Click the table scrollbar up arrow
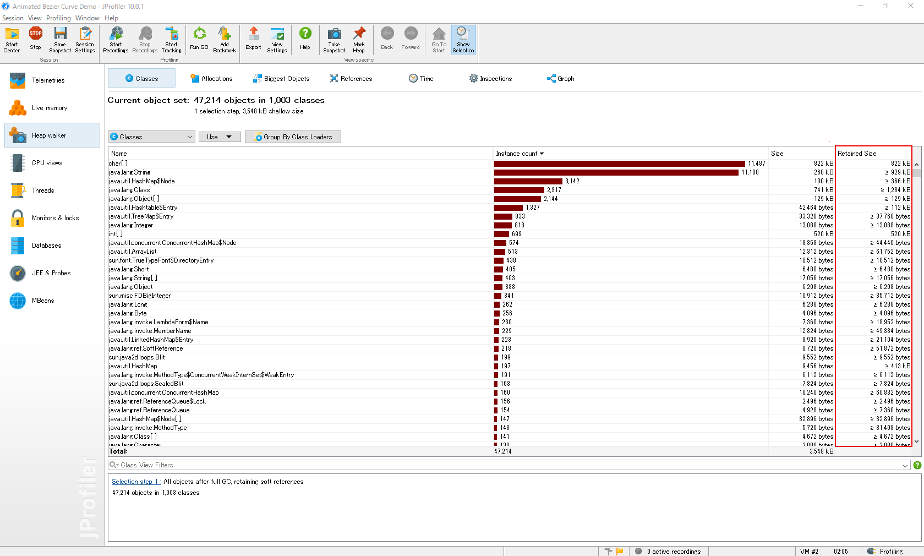 click(917, 164)
